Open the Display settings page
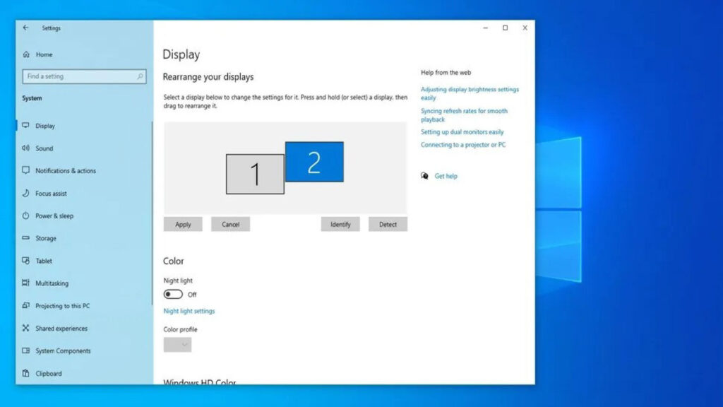This screenshot has height=407, width=723. click(45, 126)
